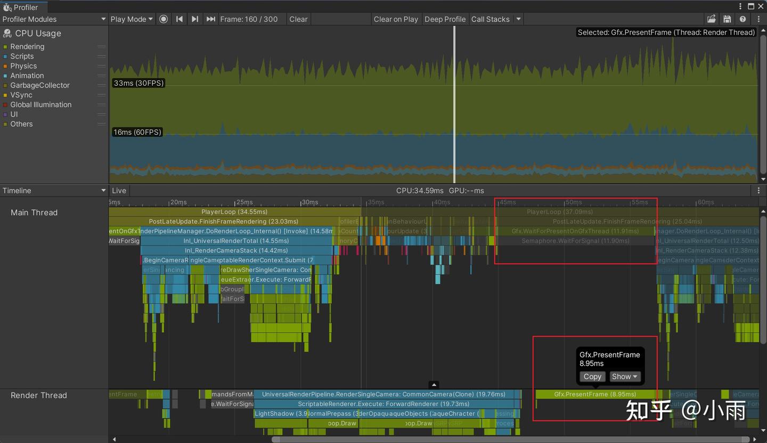This screenshot has height=443, width=767.
Task: Expand the Call Stacks options arrow
Action: pos(518,19)
